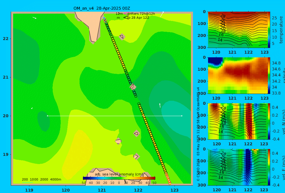Click the '200 1000 2000 4000m' depth legend
This screenshot has width=285, height=193.
(x=42, y=179)
